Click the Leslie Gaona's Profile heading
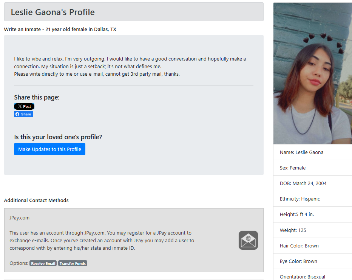This screenshot has width=352, height=280. [x=53, y=12]
